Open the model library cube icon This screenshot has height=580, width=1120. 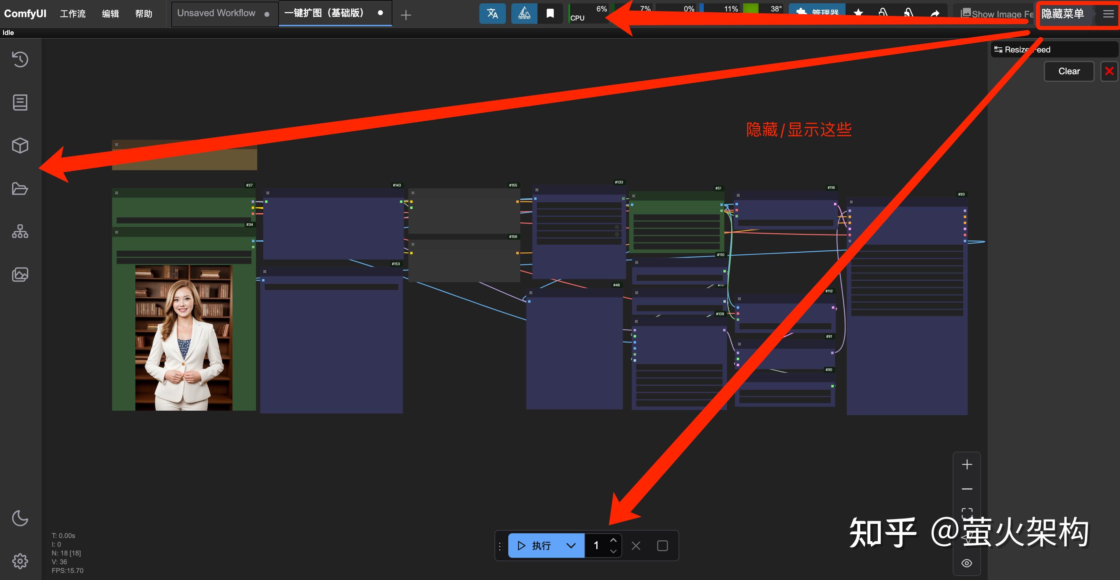pyautogui.click(x=20, y=146)
